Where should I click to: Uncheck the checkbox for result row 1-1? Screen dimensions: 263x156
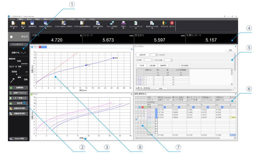[156, 110]
